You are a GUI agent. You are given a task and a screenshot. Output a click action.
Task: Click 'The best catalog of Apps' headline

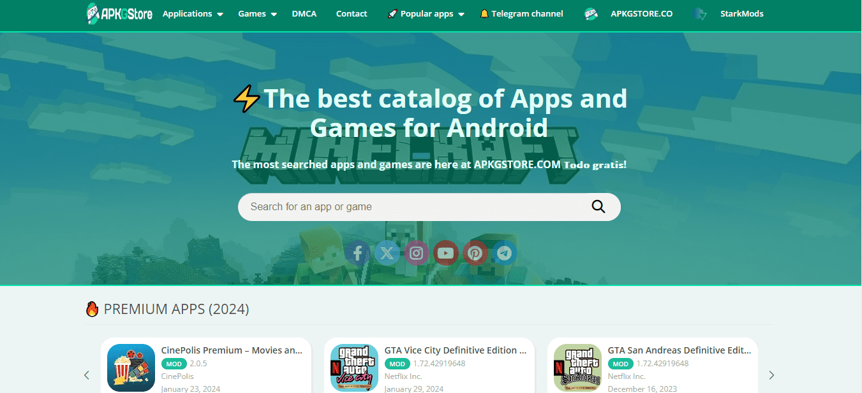coord(429,113)
